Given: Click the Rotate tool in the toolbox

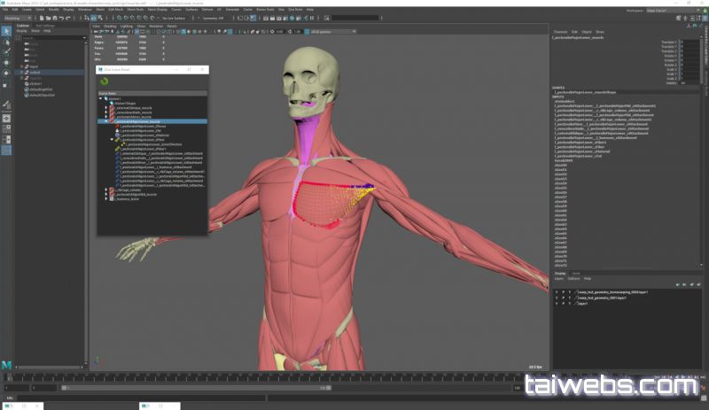Looking at the screenshot, I should (x=6, y=73).
